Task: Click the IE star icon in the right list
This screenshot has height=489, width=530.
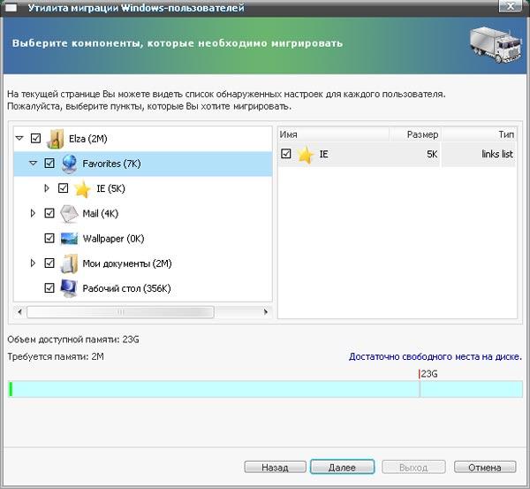Action: [x=305, y=155]
